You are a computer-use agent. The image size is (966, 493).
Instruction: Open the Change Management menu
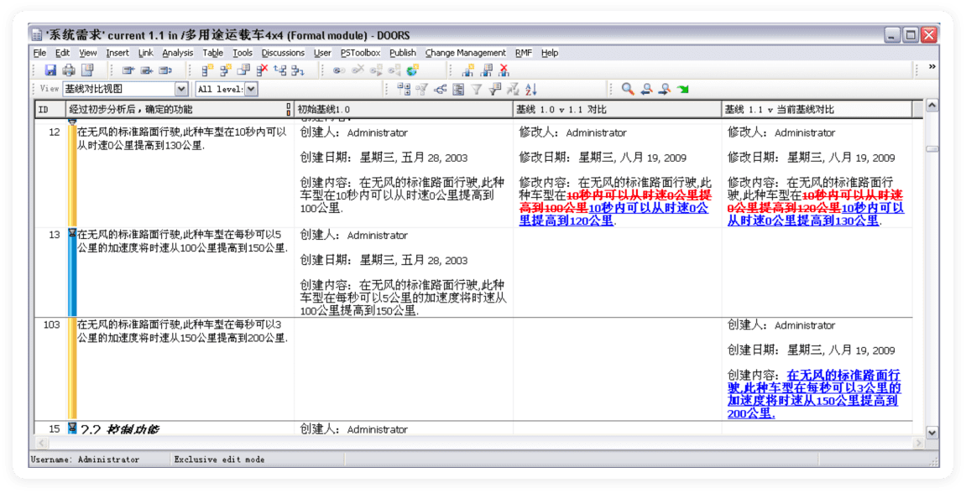point(465,53)
